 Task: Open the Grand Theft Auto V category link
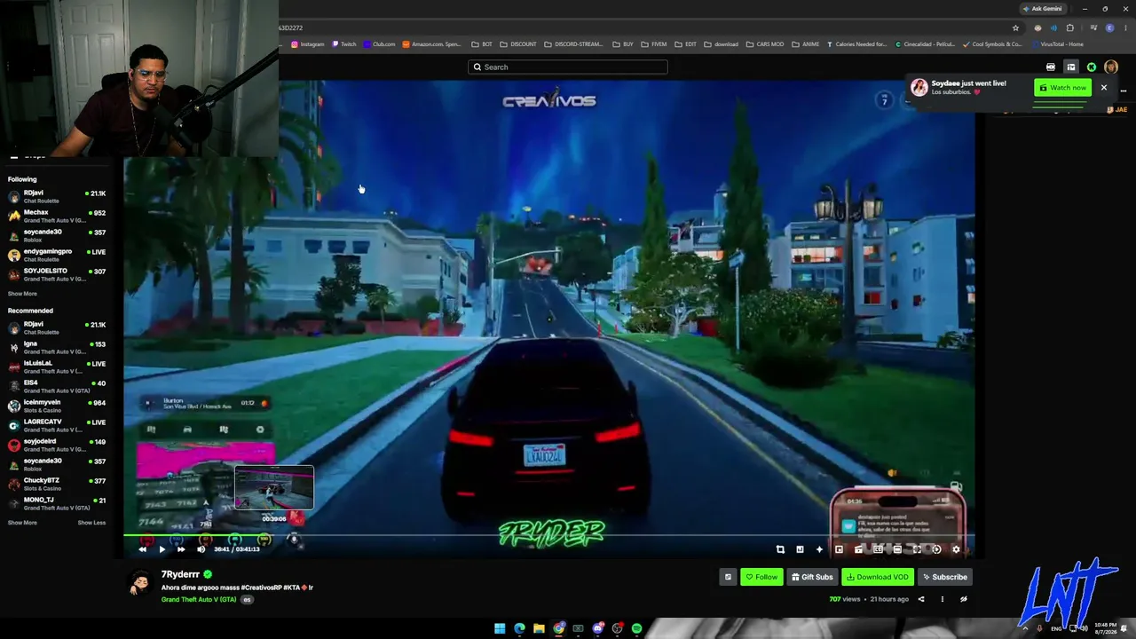199,600
